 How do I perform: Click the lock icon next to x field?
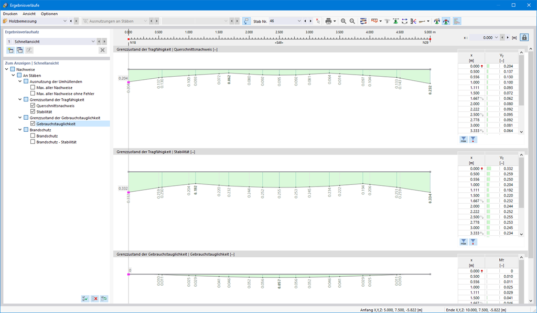tap(524, 37)
